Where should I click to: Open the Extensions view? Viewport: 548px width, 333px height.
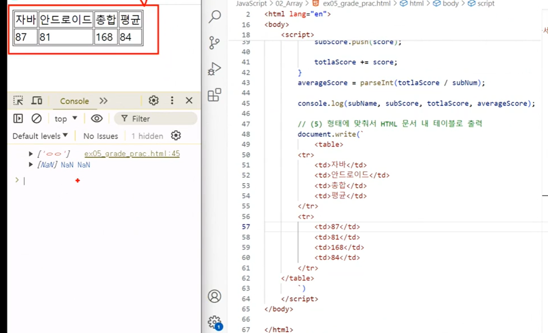point(214,94)
